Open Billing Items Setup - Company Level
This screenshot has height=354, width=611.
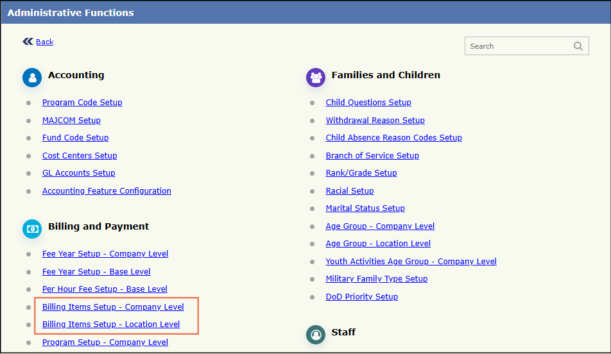click(113, 307)
